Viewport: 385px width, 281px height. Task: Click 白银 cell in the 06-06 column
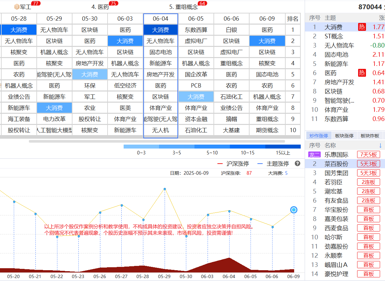[x=232, y=30]
